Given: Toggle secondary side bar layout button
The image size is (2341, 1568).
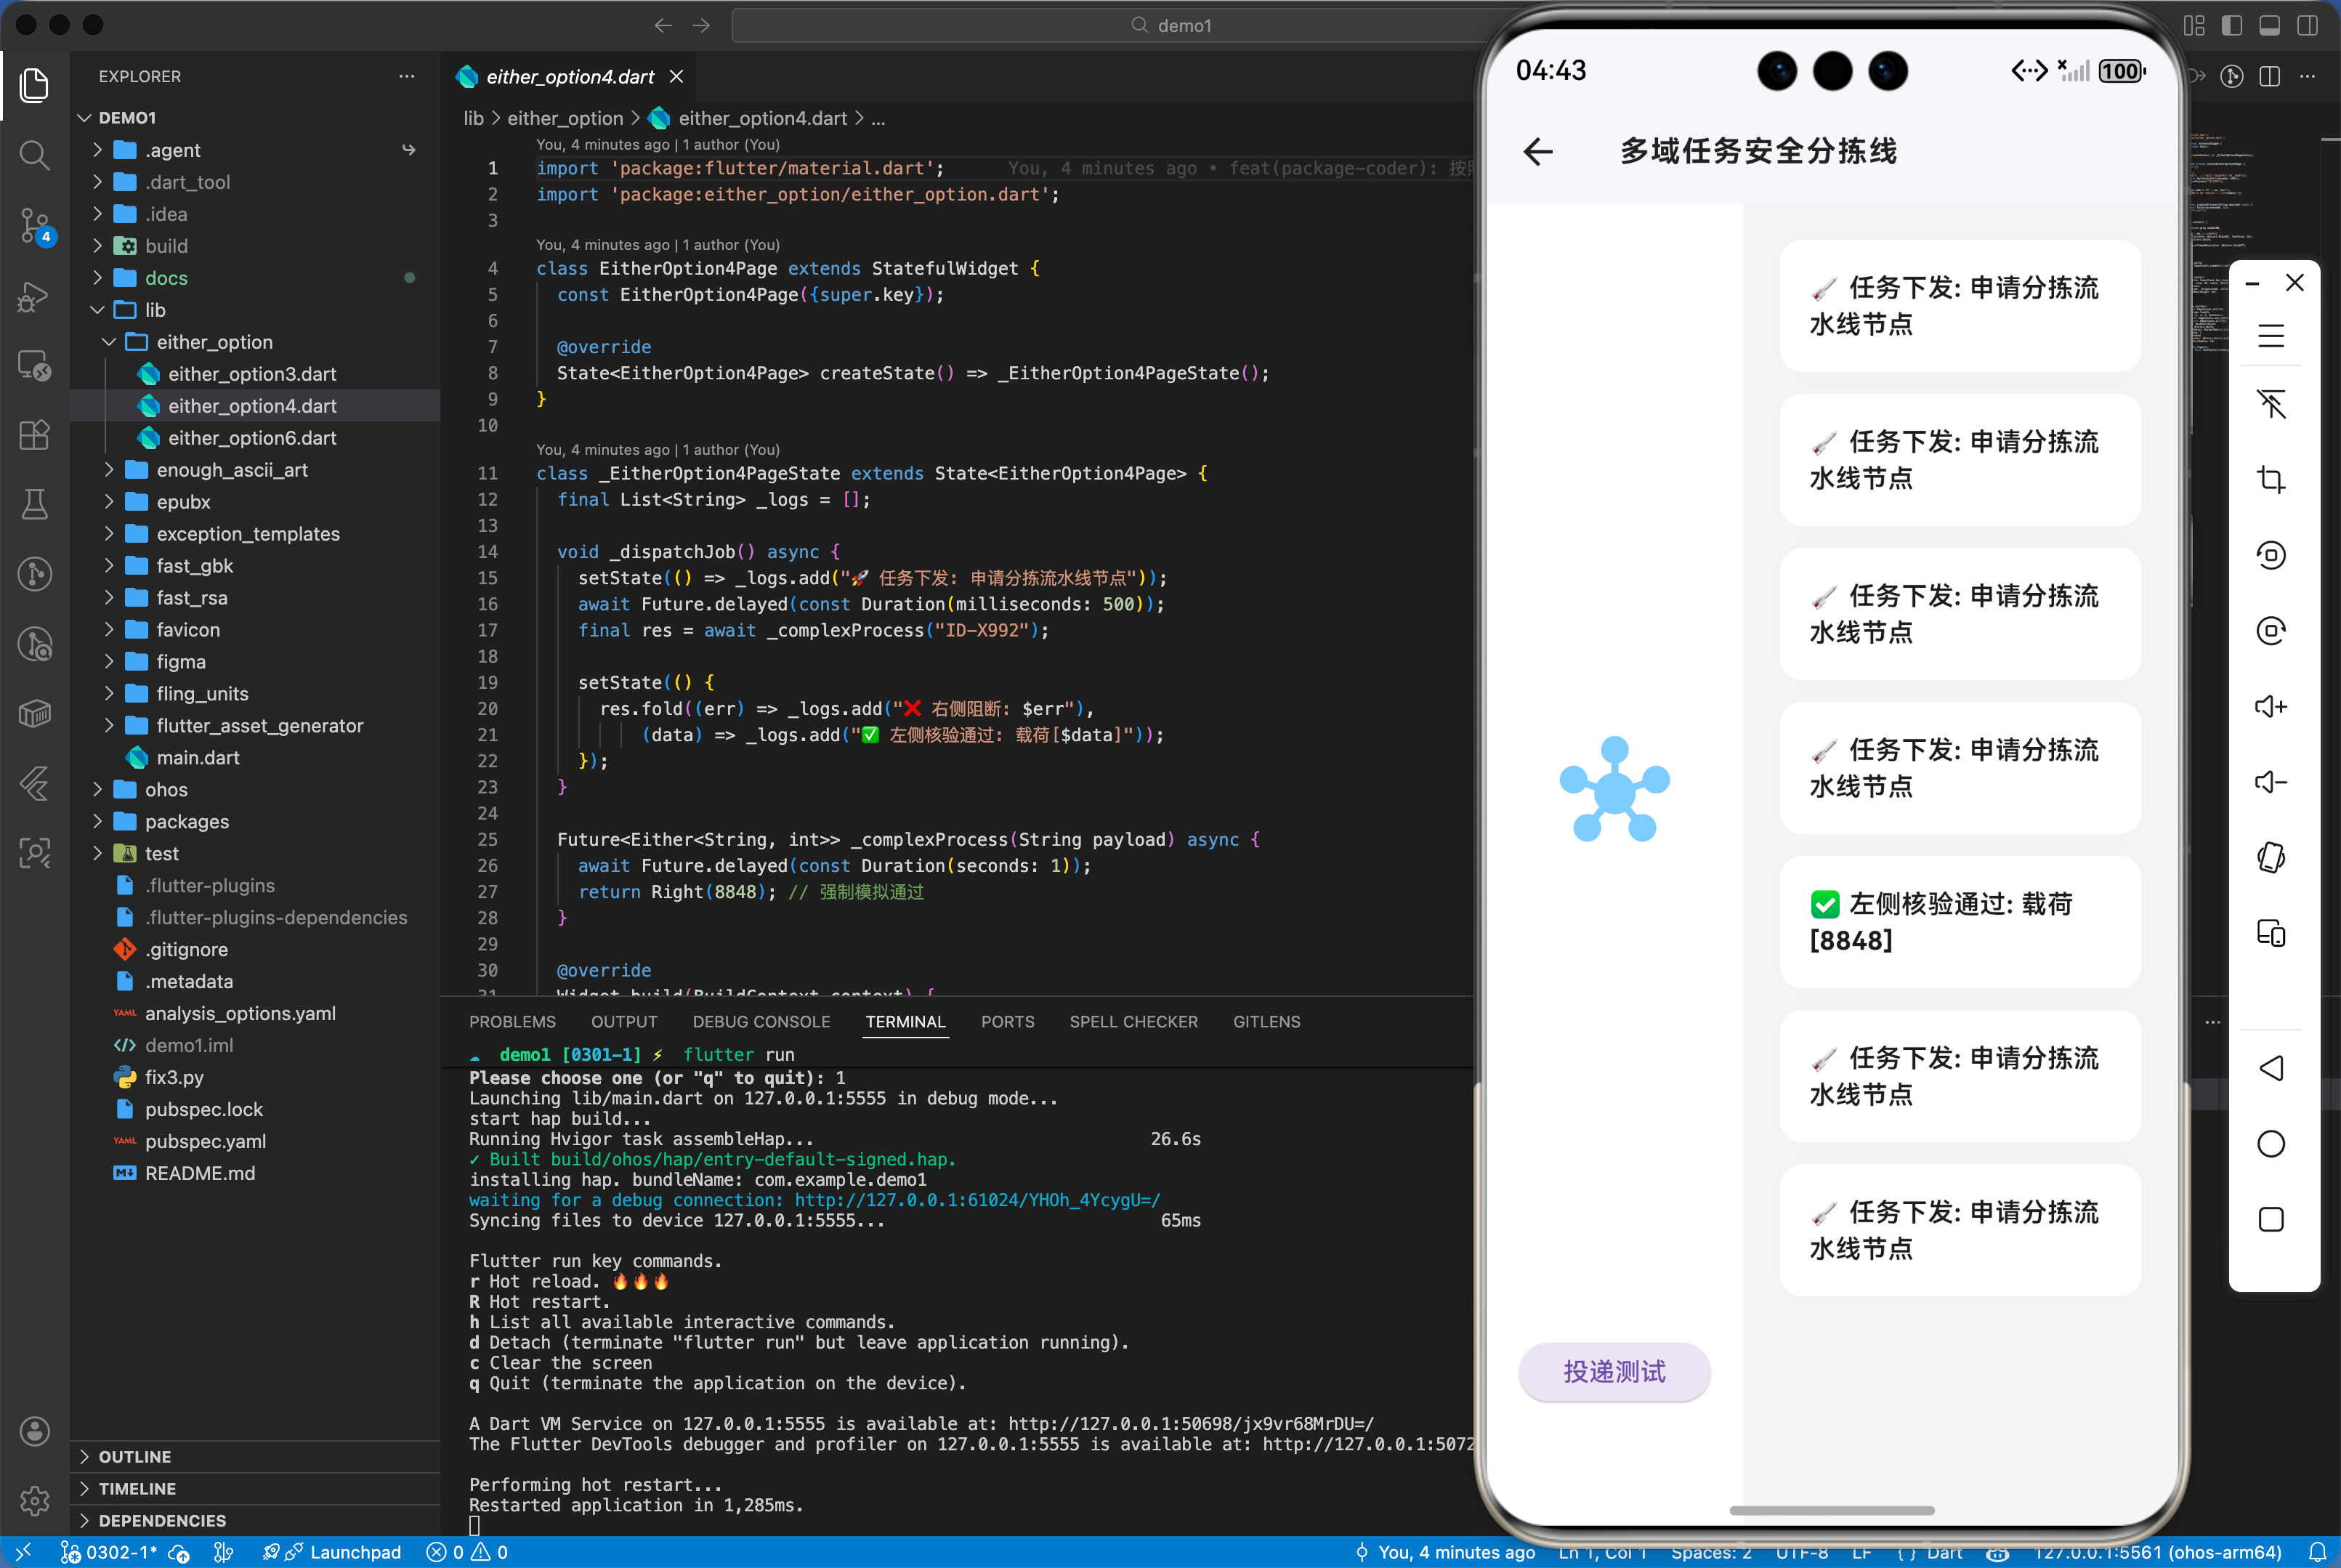Looking at the screenshot, I should point(2307,26).
